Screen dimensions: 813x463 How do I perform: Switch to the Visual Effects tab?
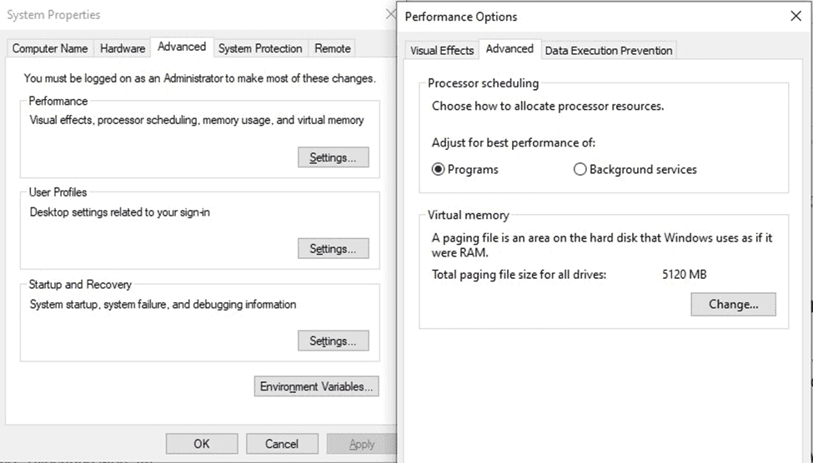tap(442, 50)
